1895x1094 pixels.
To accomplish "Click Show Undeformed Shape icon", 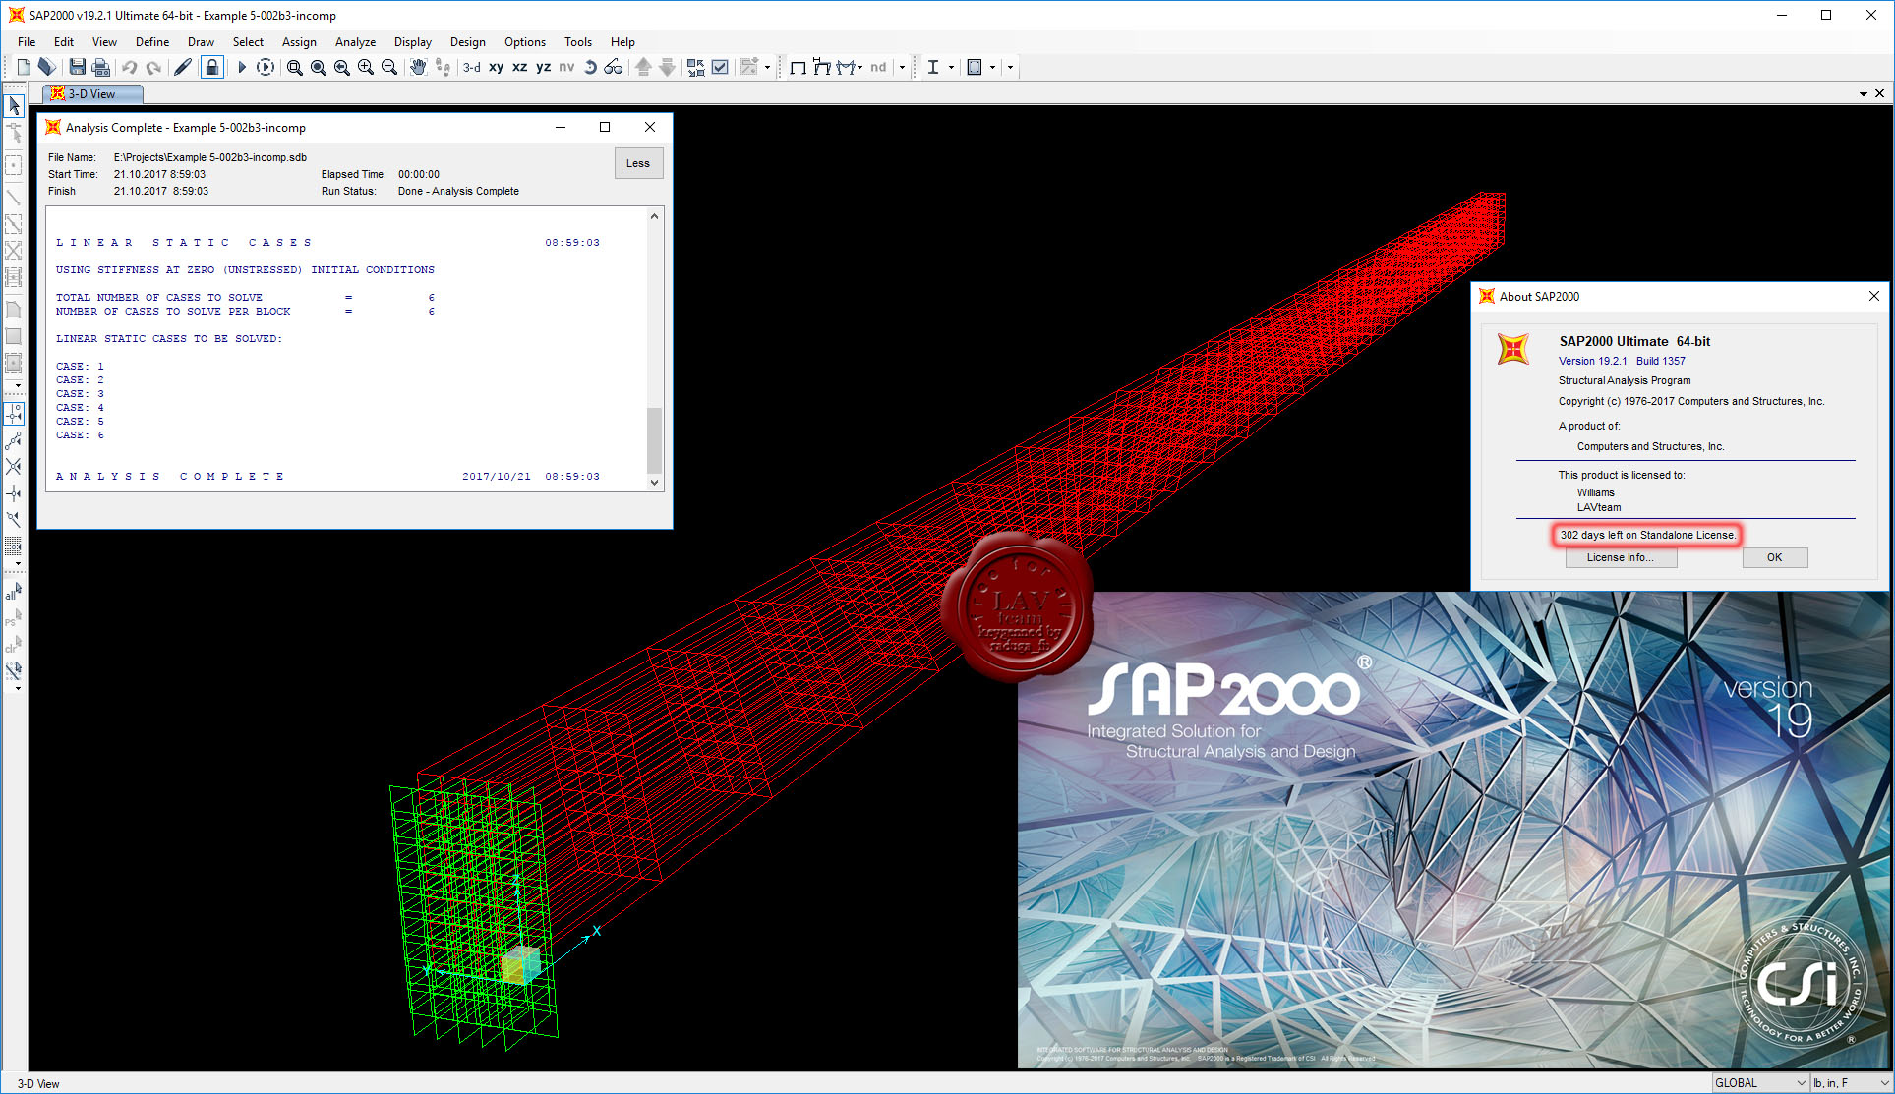I will pyautogui.click(x=799, y=67).
